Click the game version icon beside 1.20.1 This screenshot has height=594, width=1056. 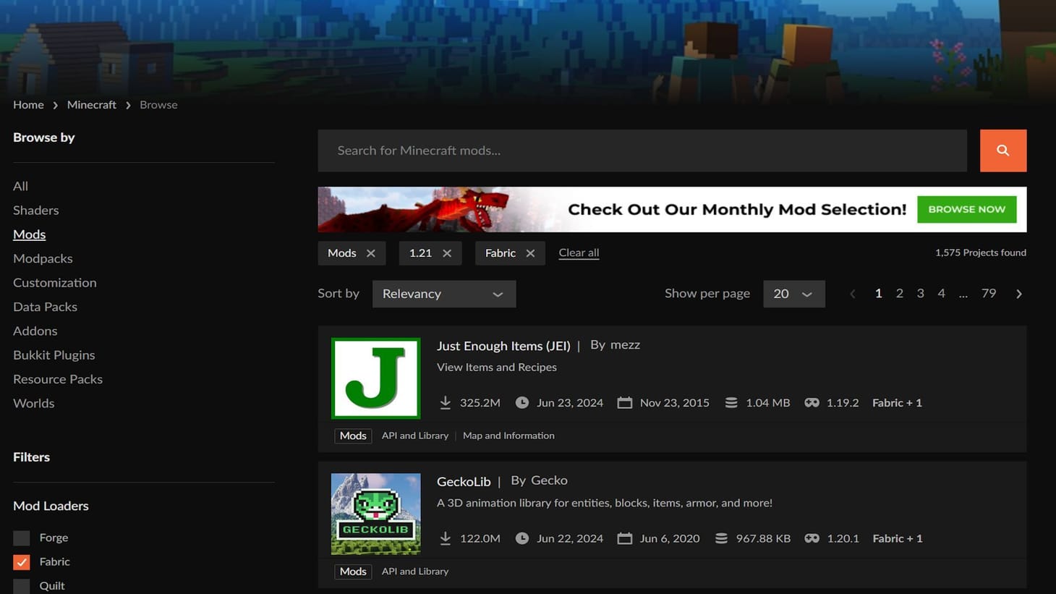tap(812, 538)
